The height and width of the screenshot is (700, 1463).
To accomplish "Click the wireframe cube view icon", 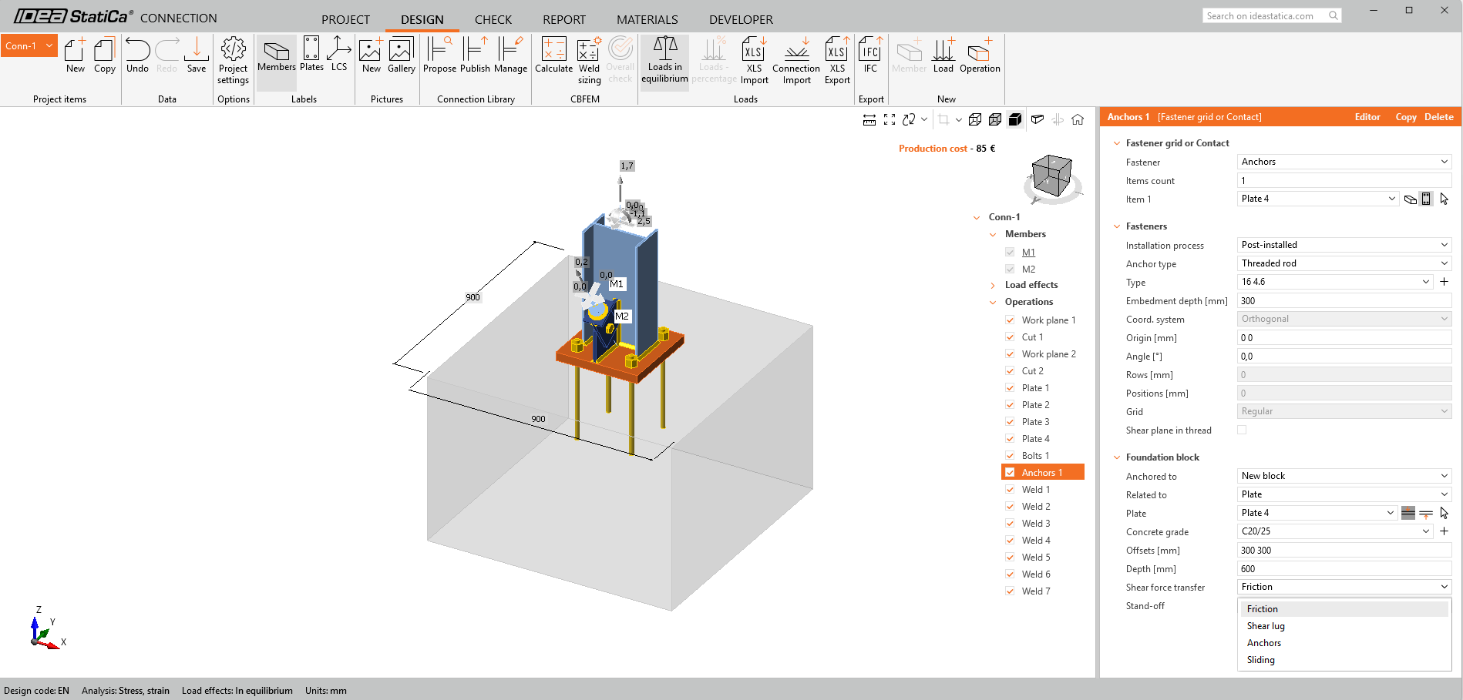I will coord(975,119).
